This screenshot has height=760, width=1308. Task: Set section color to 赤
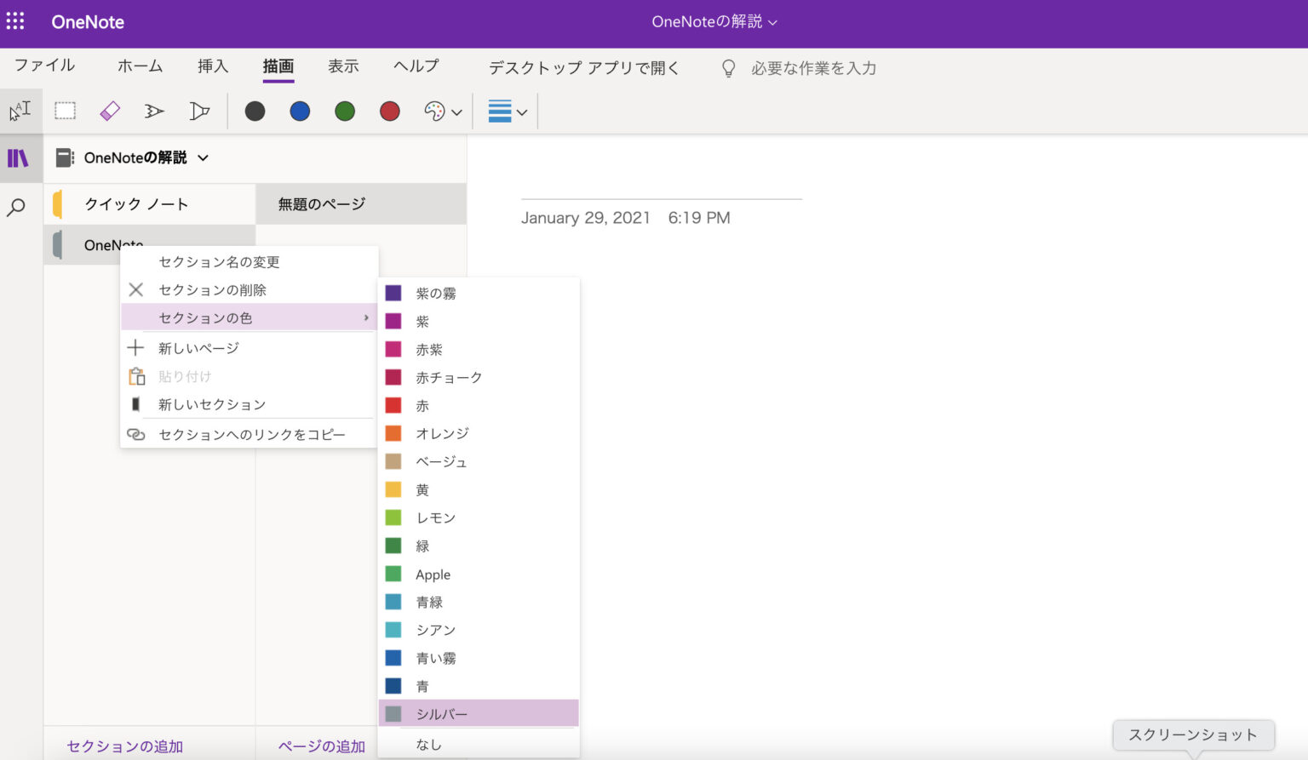click(x=479, y=406)
